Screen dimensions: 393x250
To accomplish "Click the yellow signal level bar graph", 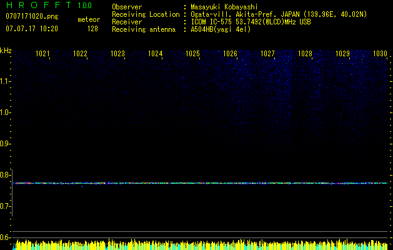I will [x=200, y=244].
